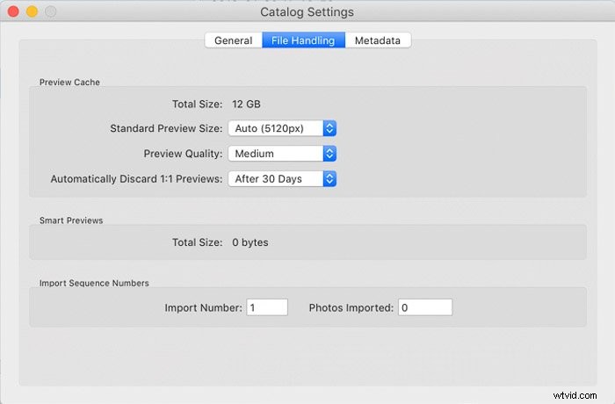Click the Preview Cache section heading
Image resolution: width=615 pixels, height=404 pixels.
(69, 82)
